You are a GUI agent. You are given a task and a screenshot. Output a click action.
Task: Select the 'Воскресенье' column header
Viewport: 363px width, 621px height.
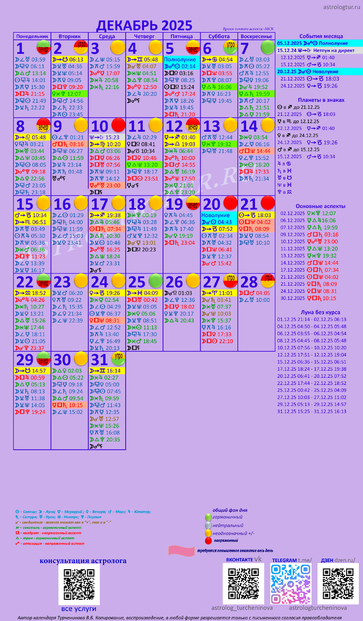(257, 37)
